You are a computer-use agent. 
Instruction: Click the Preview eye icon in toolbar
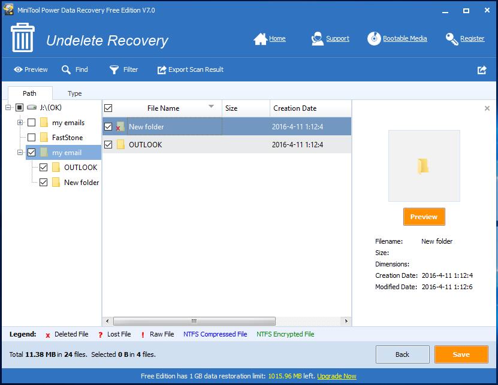pyautogui.click(x=18, y=69)
